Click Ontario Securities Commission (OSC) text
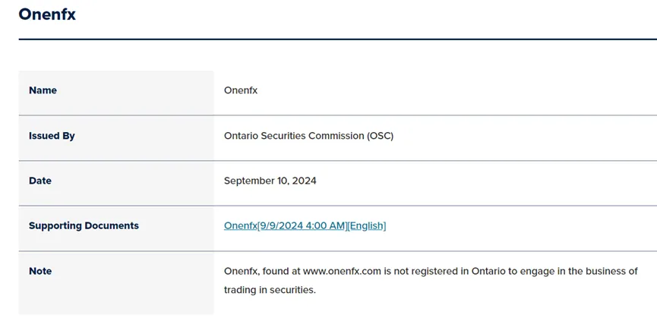Viewport: 657px width, 321px height. 309,136
